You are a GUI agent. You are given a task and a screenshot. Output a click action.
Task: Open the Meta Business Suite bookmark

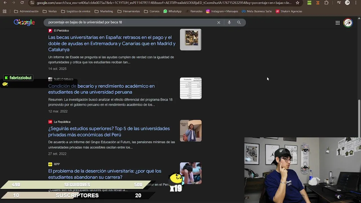point(257,11)
